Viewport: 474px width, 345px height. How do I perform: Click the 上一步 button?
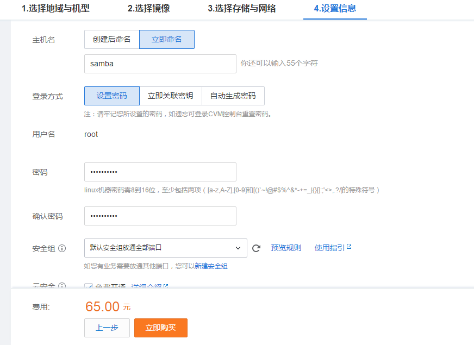click(107, 328)
